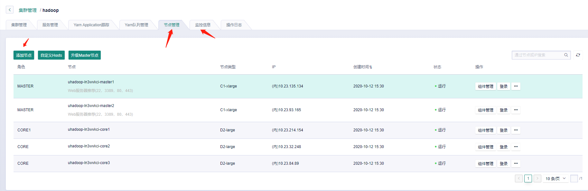Sort the table by 创建时间 column

click(363, 67)
